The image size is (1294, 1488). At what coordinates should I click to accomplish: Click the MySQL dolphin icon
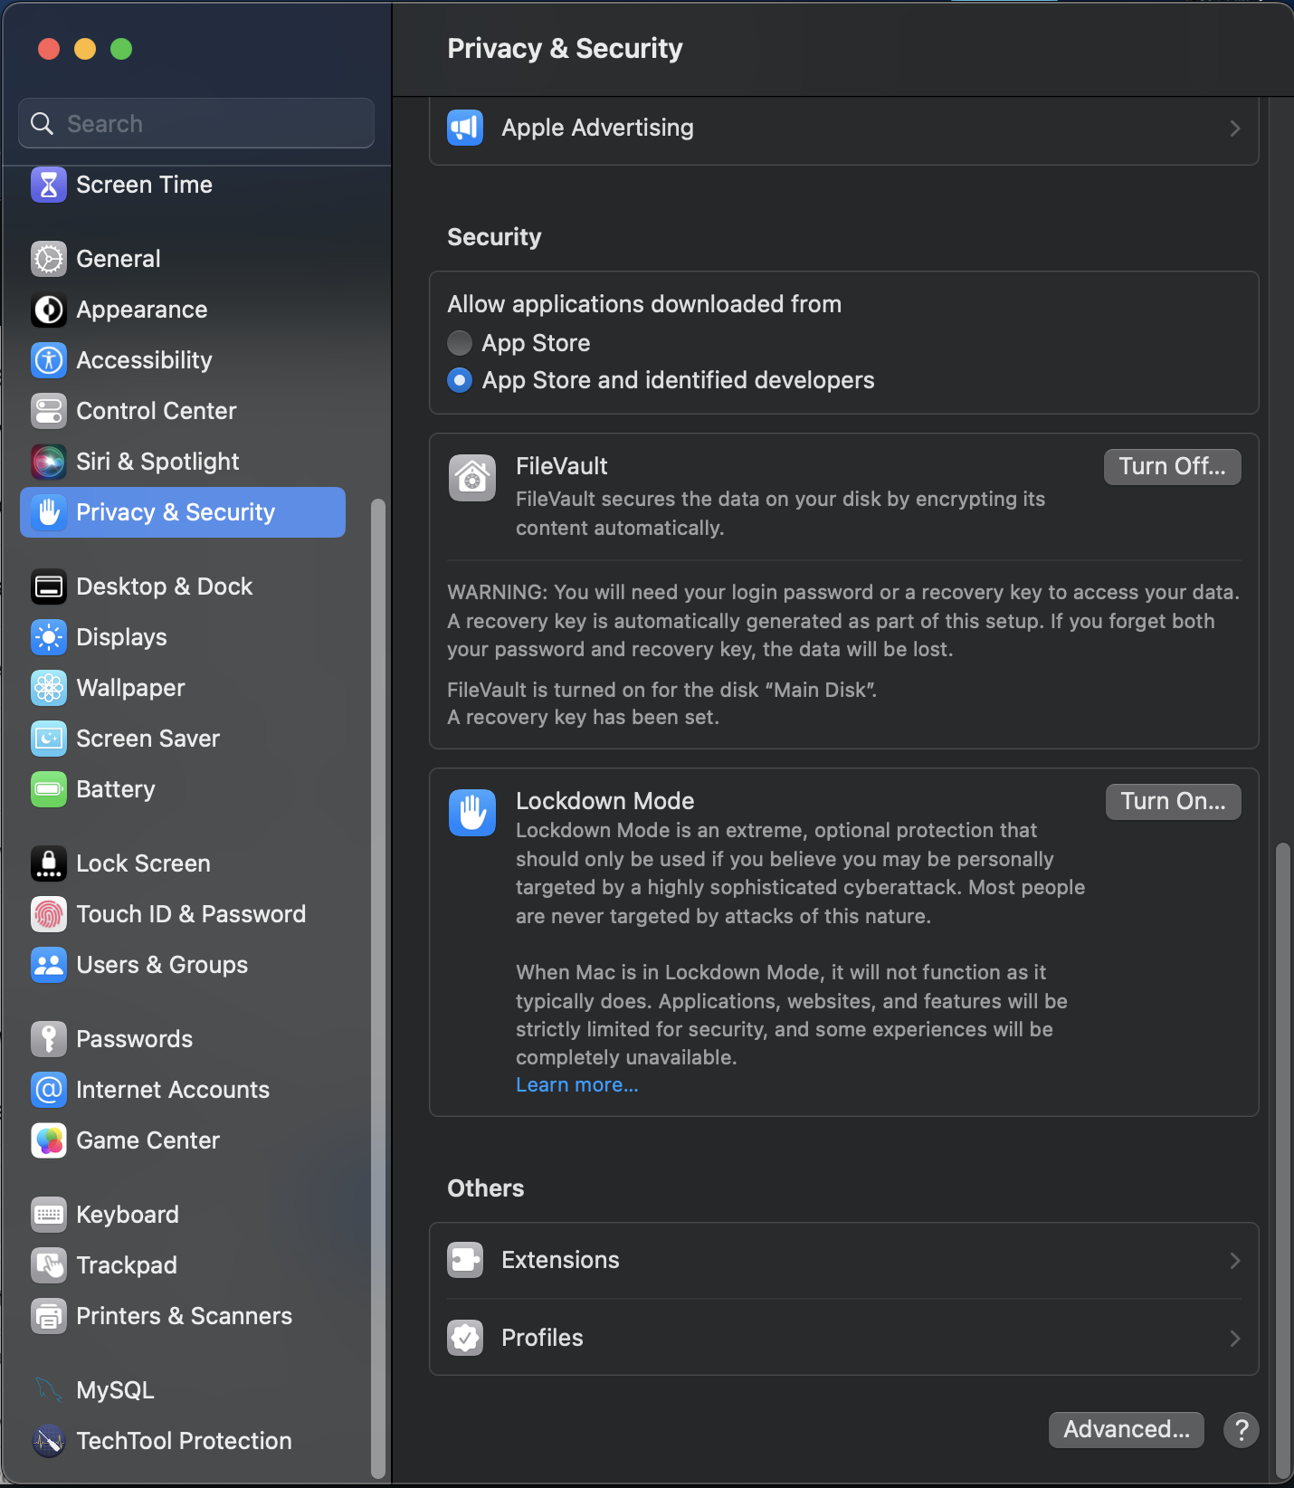pyautogui.click(x=49, y=1390)
